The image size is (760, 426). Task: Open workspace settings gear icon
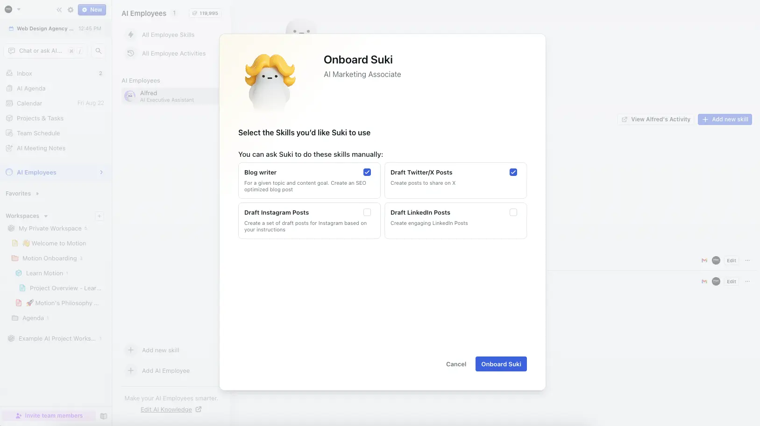[71, 9]
